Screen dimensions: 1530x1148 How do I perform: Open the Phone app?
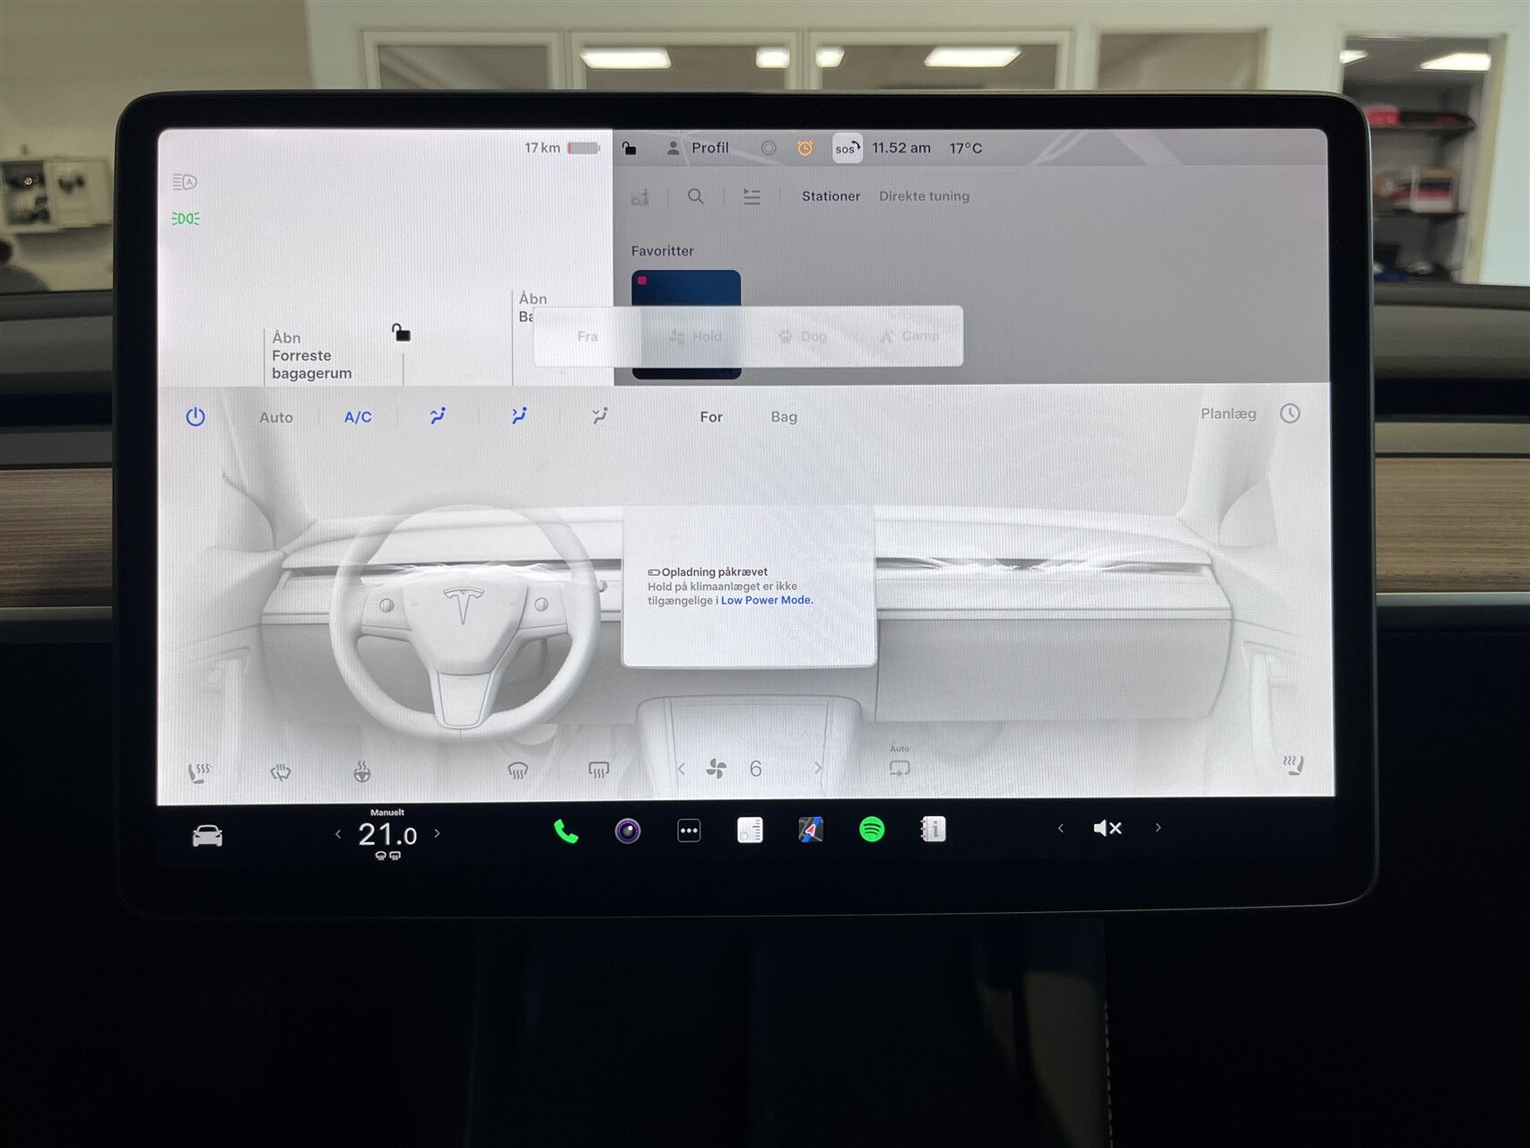pos(566,831)
